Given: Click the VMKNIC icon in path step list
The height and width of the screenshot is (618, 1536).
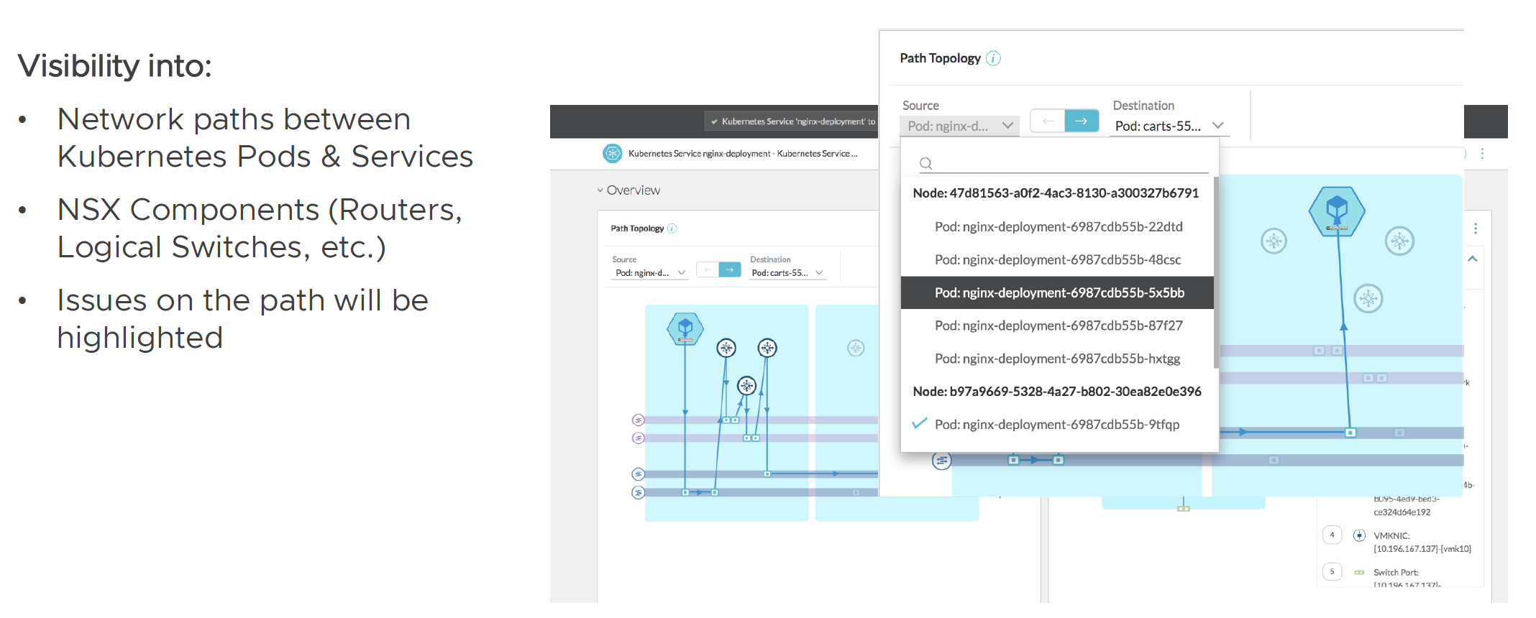Looking at the screenshot, I should 1359,535.
